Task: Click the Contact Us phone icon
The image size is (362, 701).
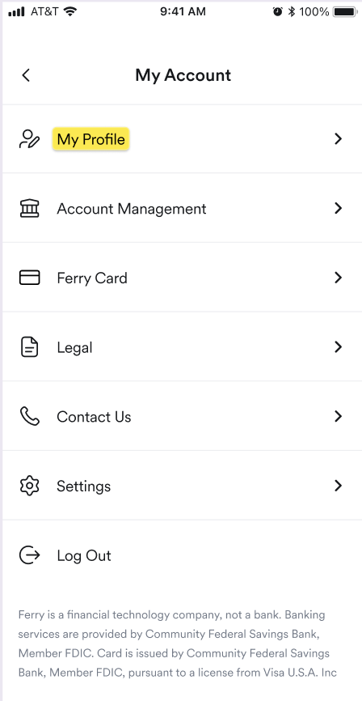Action: coord(29,416)
